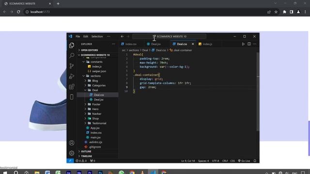Run the code with the play icon
The image size is (310, 174).
[243, 44]
